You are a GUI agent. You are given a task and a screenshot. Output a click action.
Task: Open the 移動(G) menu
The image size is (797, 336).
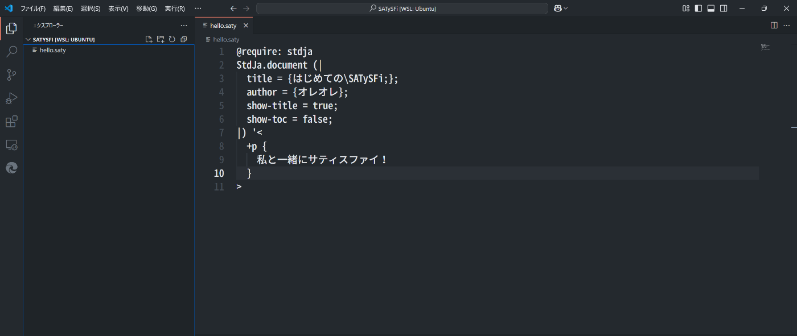click(146, 9)
